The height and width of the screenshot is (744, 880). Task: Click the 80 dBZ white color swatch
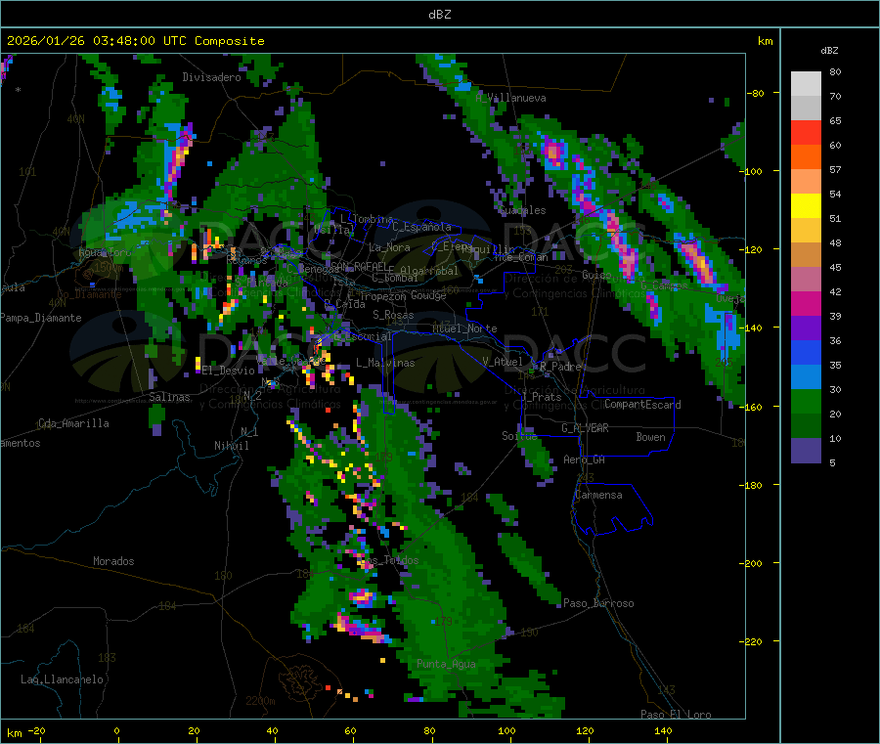click(x=806, y=84)
